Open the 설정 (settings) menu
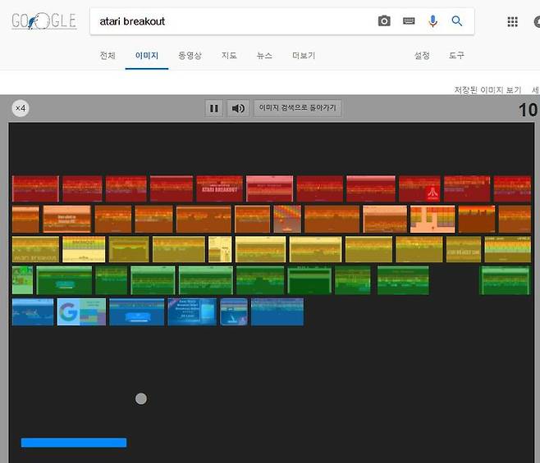The width and height of the screenshot is (540, 463). [x=422, y=56]
